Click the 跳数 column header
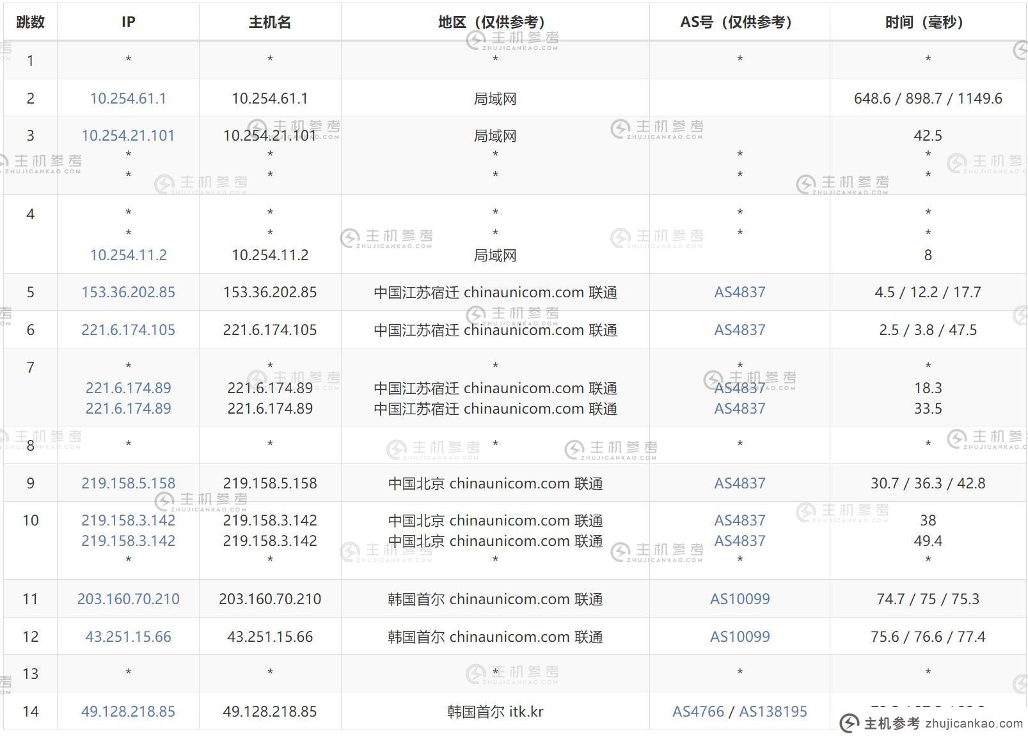 30,22
